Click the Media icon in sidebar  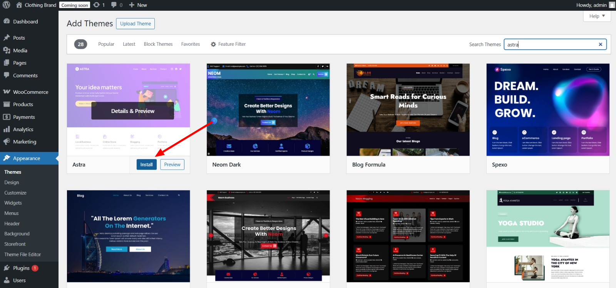(7, 50)
